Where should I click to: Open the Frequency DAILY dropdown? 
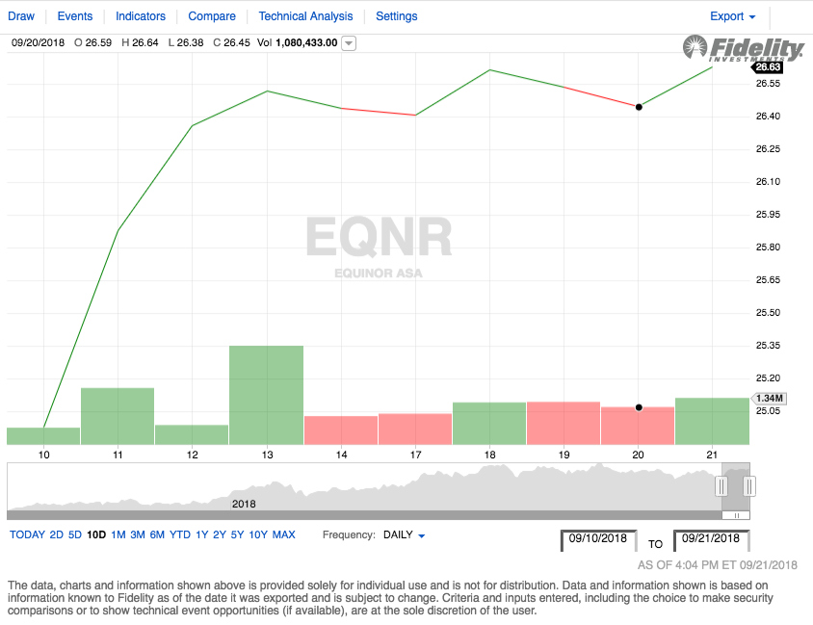click(404, 534)
